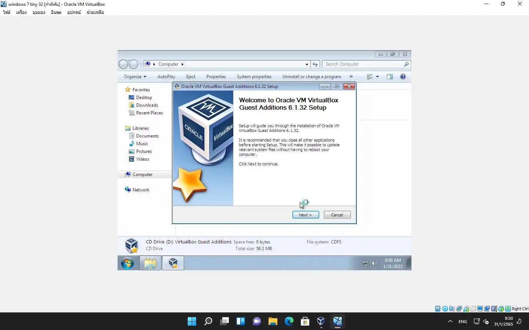Viewport: 529px width, 330px height.
Task: Toggle the preview pane icon
Action: point(390,77)
